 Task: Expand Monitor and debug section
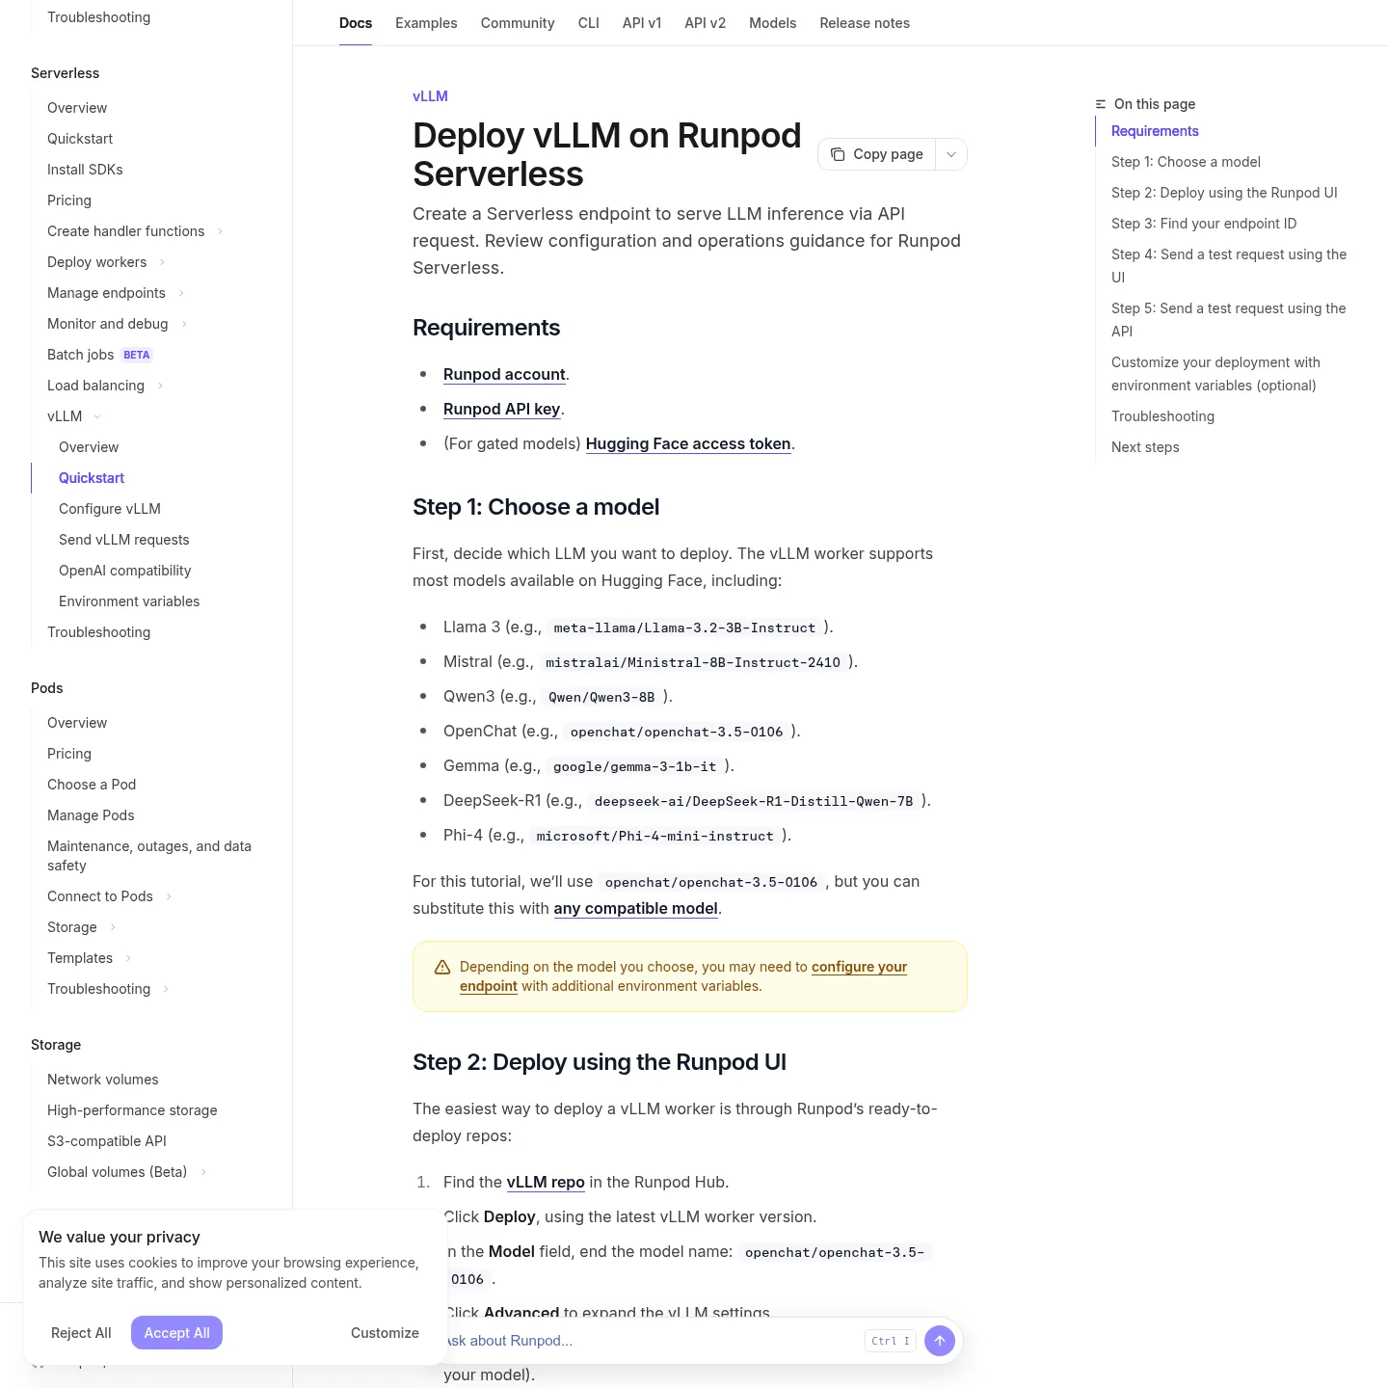coord(184,324)
